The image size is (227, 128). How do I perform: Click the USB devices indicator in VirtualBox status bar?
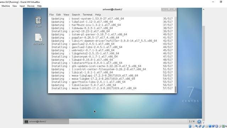click(x=203, y=126)
